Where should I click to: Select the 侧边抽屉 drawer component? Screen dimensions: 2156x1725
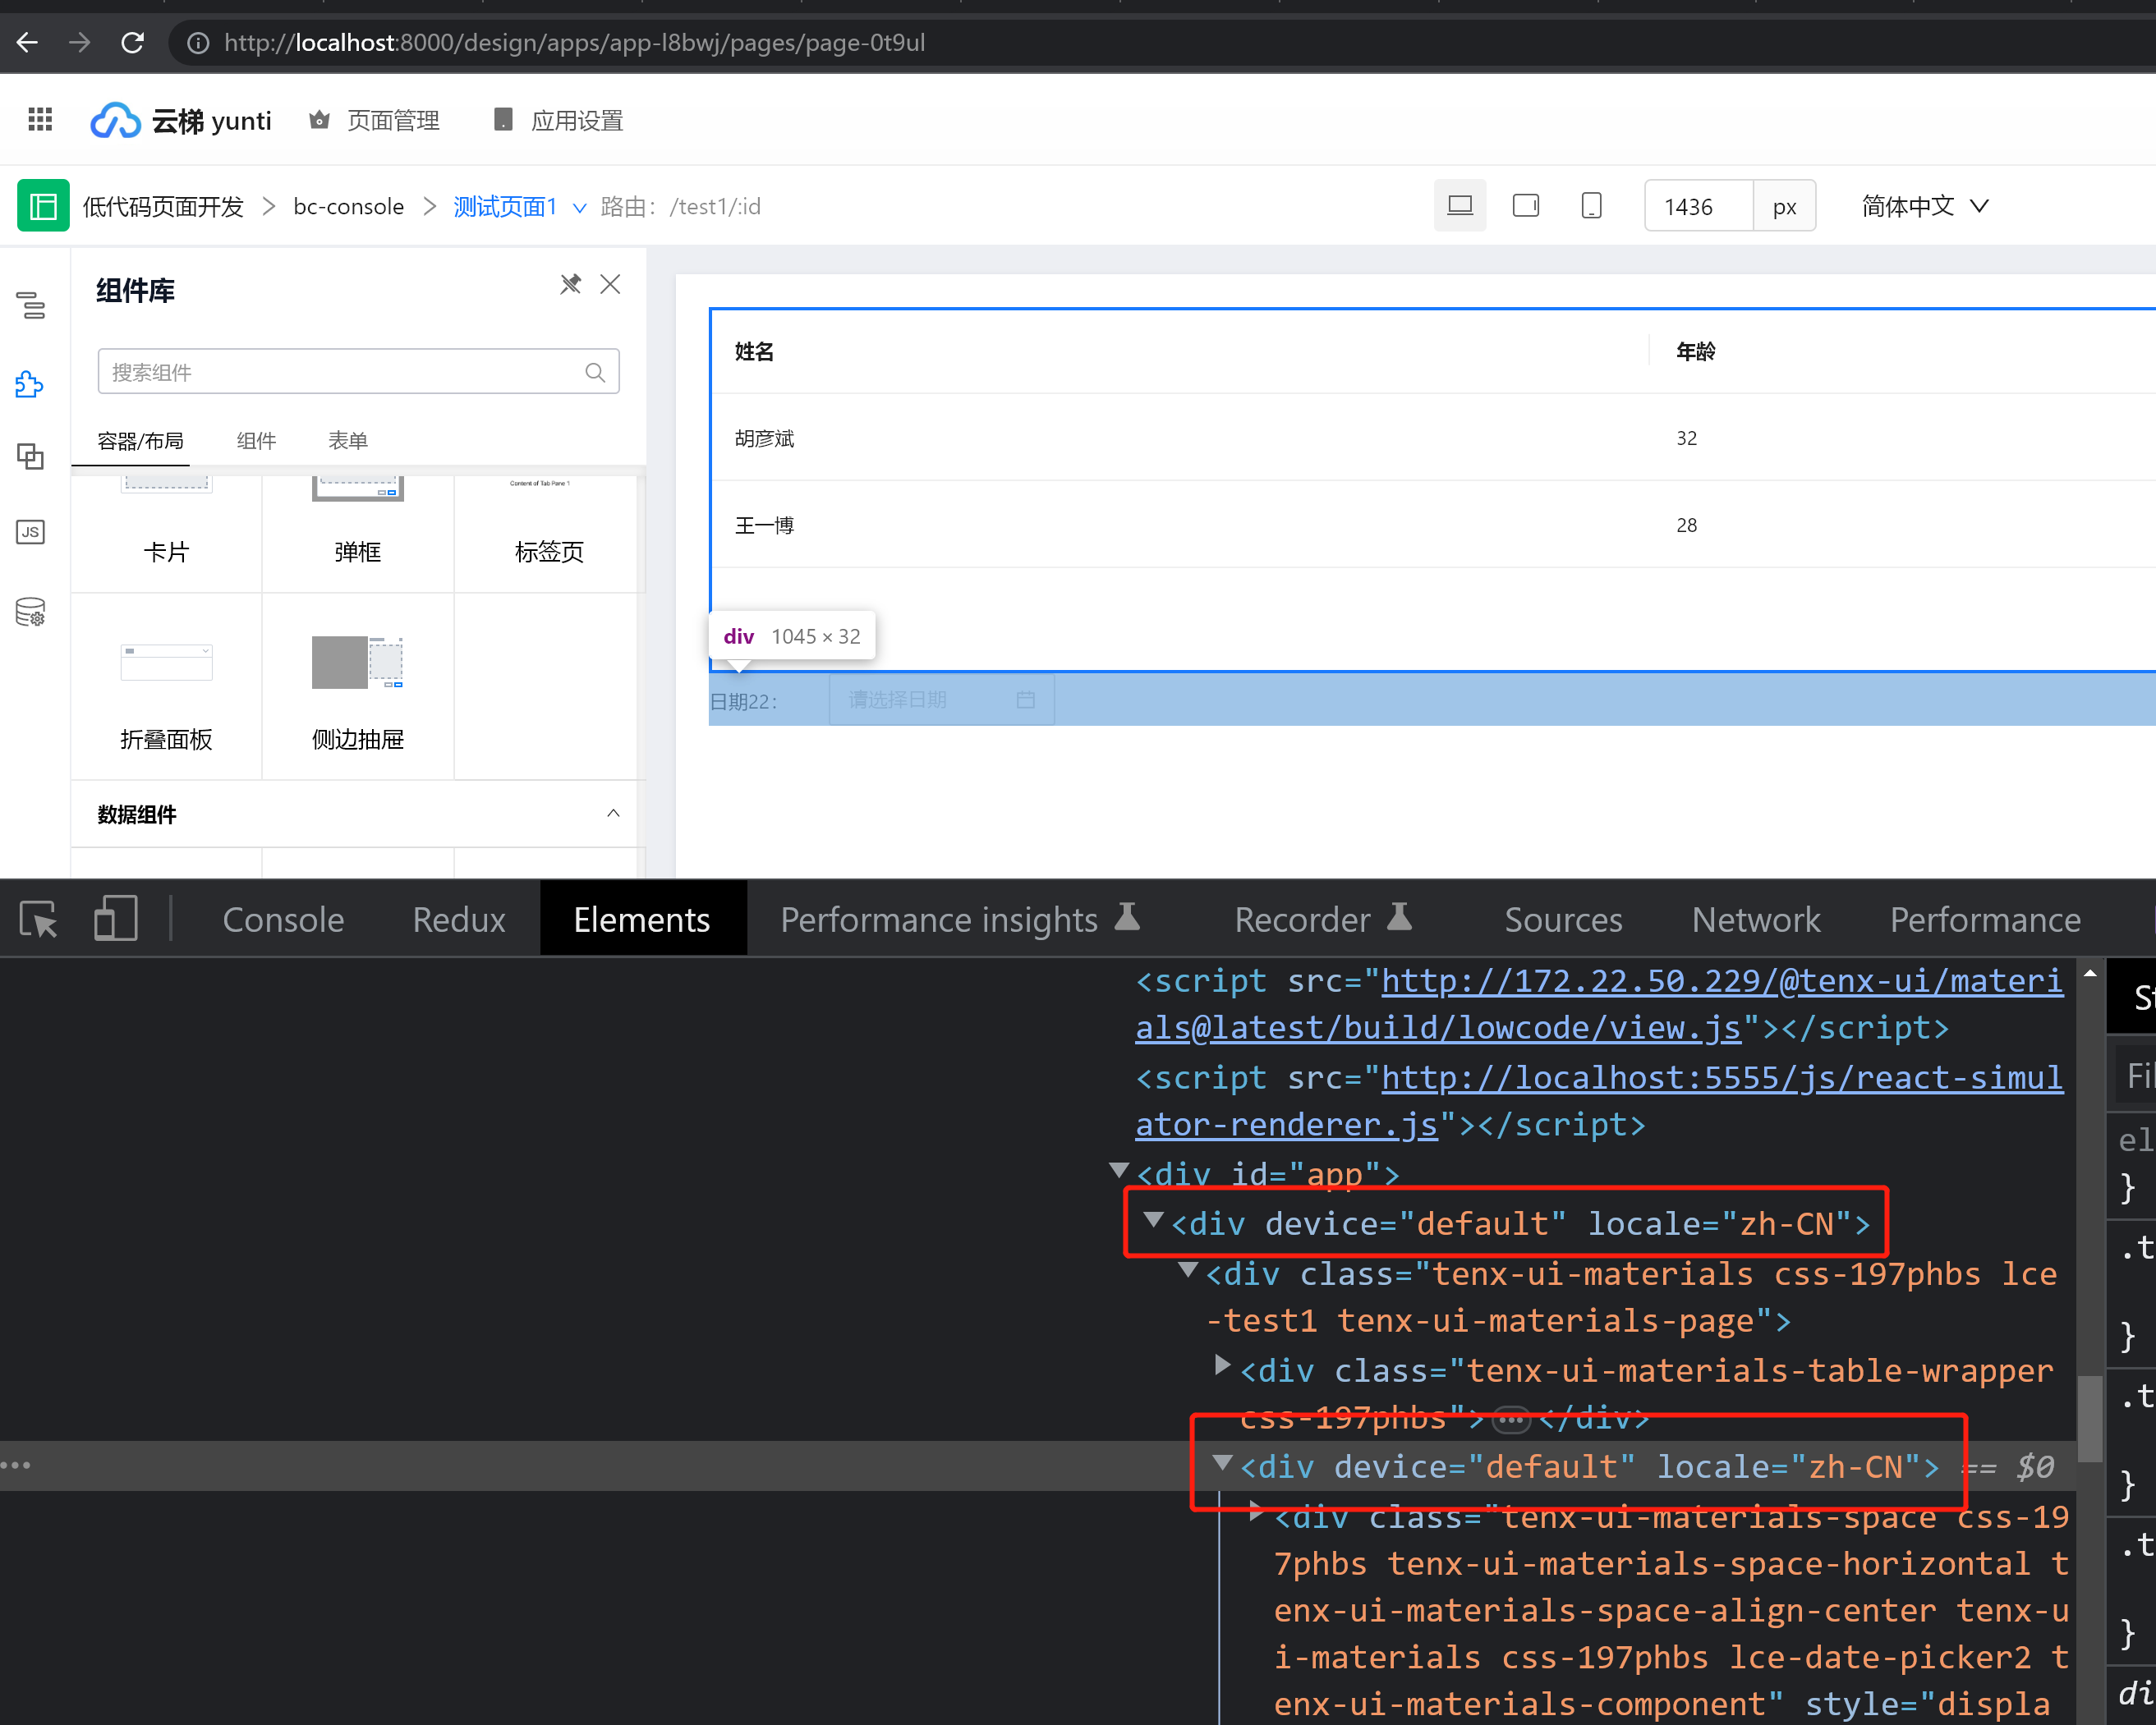358,687
